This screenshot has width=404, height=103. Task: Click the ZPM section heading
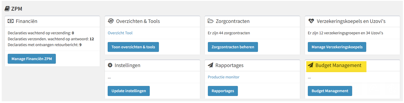(17, 9)
